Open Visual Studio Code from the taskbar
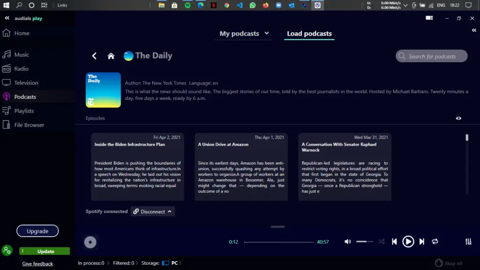This screenshot has width=480, height=270. 240,5
